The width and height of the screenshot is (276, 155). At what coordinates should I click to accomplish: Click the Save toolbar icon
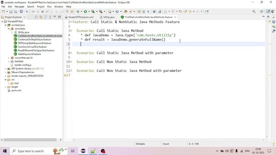11,12
